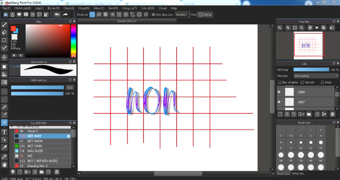340x180 pixels.
Task: Open the Chỉnh sửa(E) menu
Action: pos(23,8)
